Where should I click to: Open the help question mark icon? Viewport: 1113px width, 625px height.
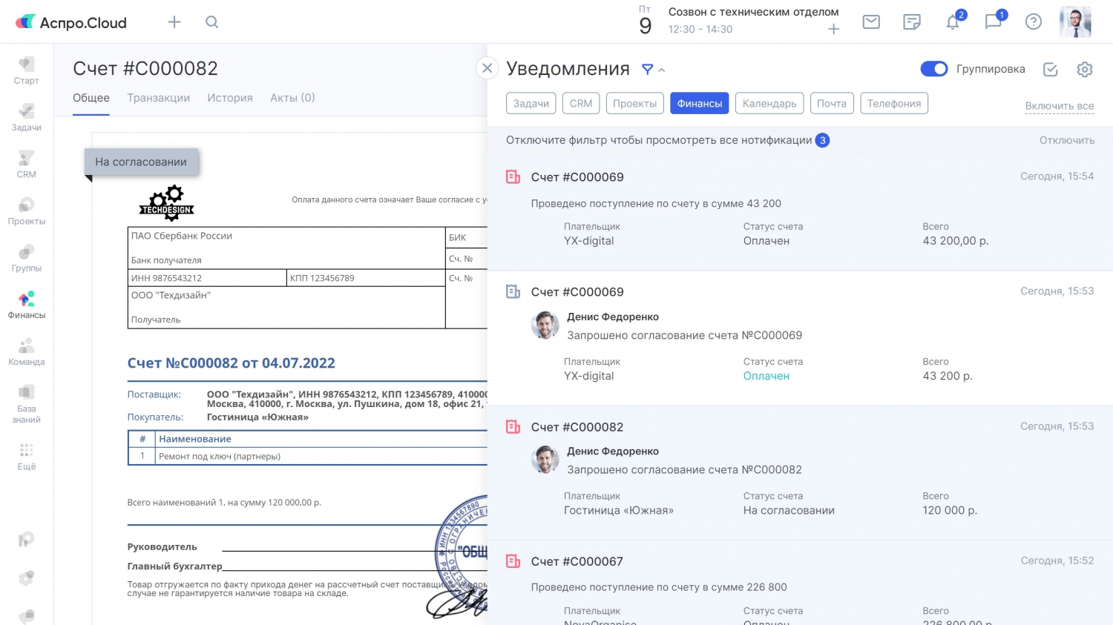(1034, 22)
